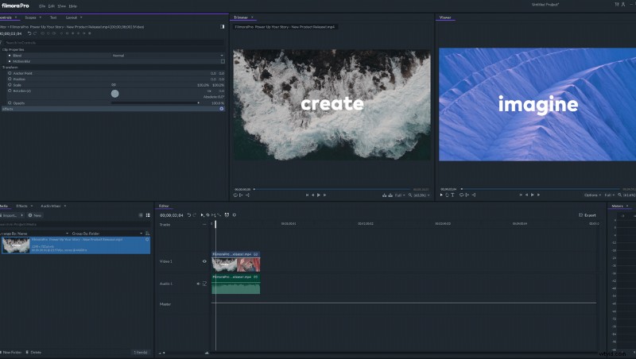Open the Viewer Options dropdown
Screen dimensions: 636x359
592,195
